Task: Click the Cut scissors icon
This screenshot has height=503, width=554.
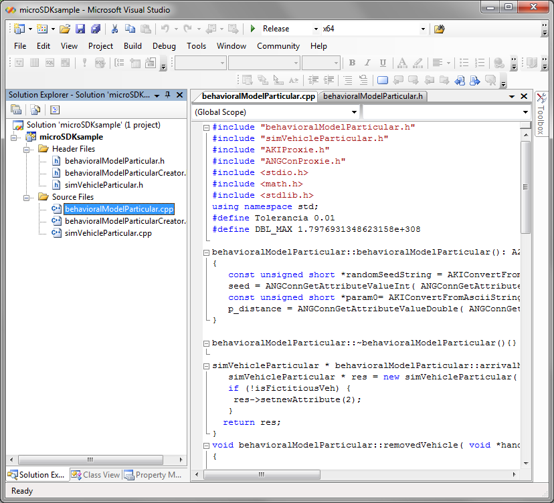Action: (x=114, y=29)
